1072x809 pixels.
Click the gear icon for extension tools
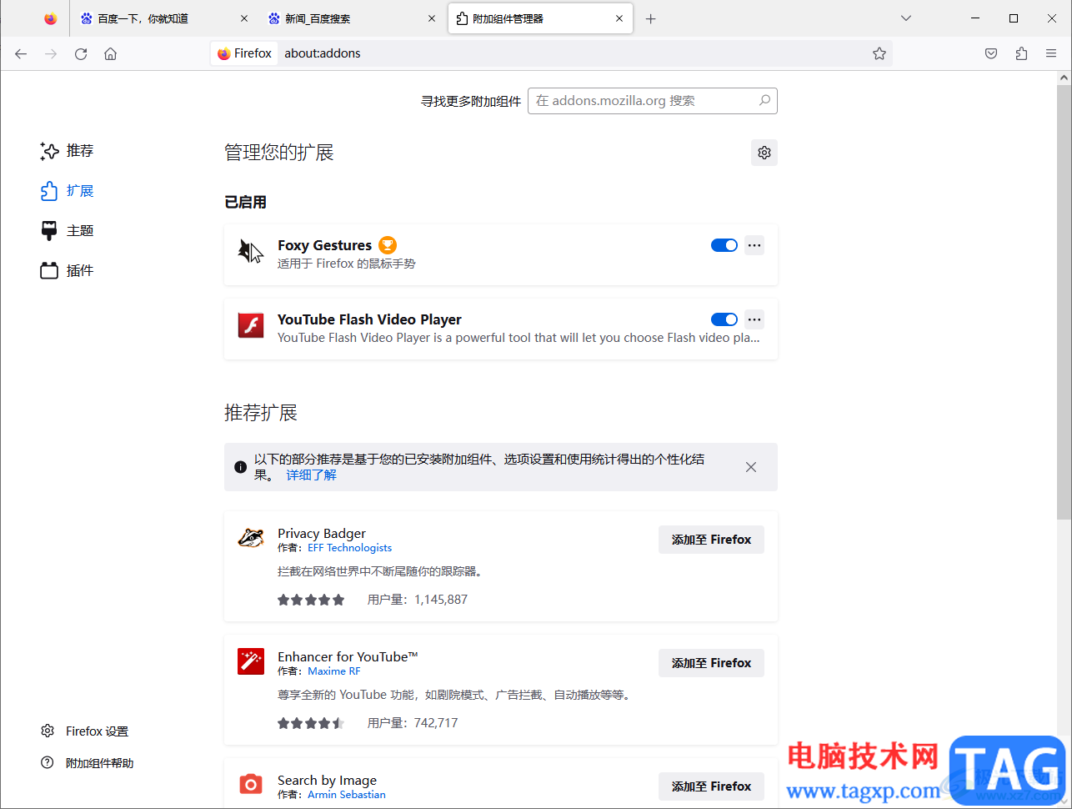[764, 153]
